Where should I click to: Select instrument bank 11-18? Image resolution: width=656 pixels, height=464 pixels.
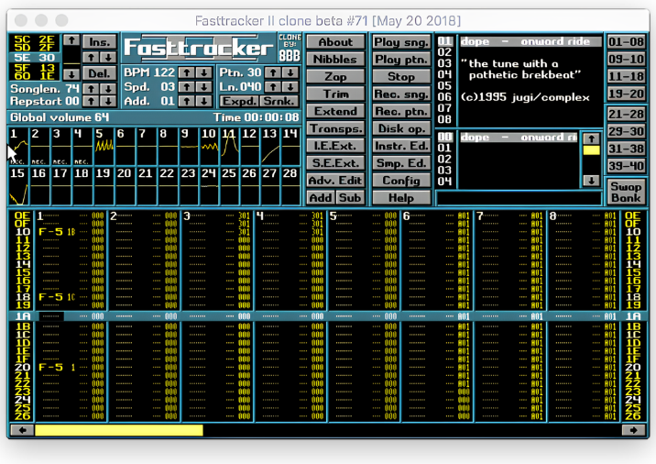click(626, 76)
